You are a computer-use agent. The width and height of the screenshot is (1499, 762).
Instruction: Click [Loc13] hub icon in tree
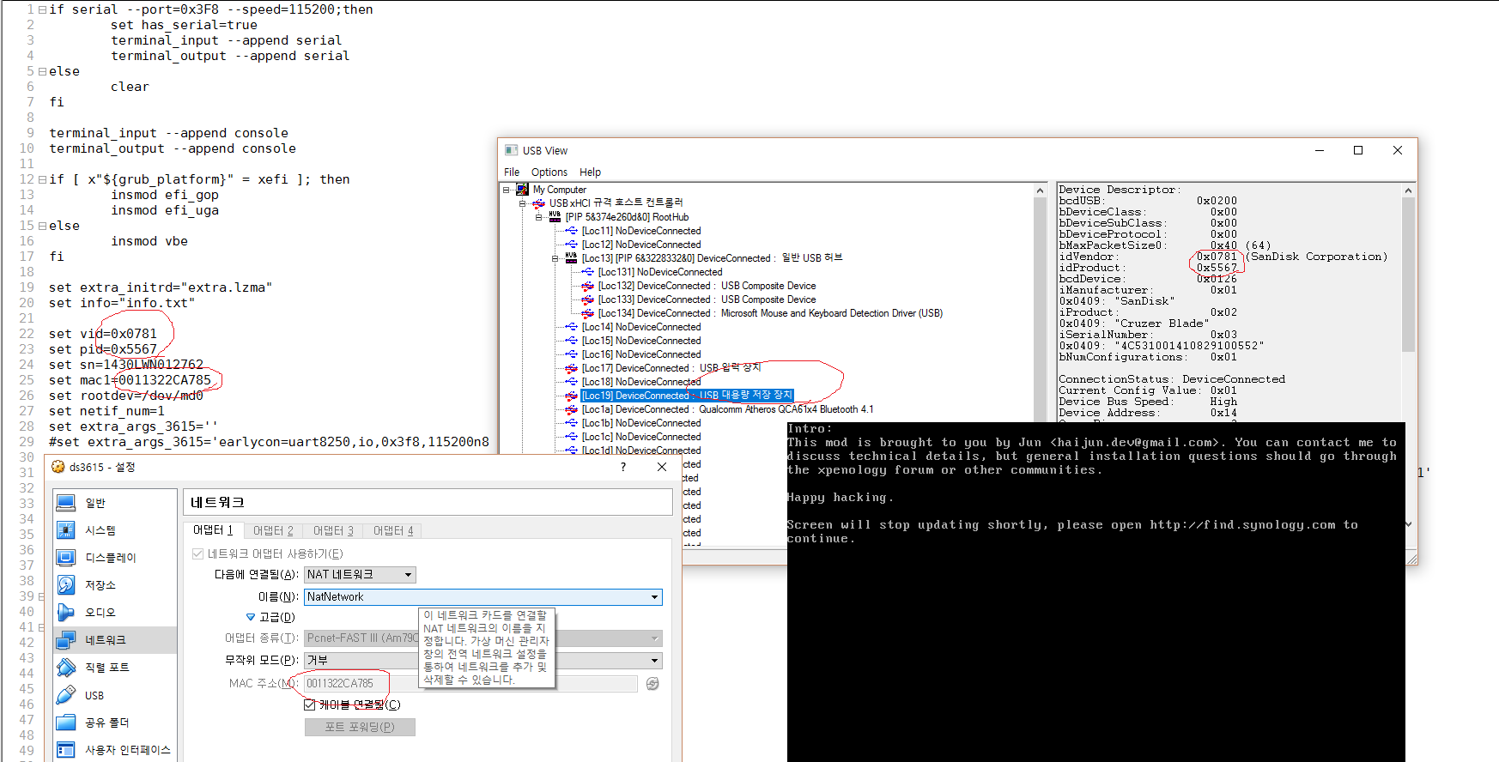(x=571, y=258)
